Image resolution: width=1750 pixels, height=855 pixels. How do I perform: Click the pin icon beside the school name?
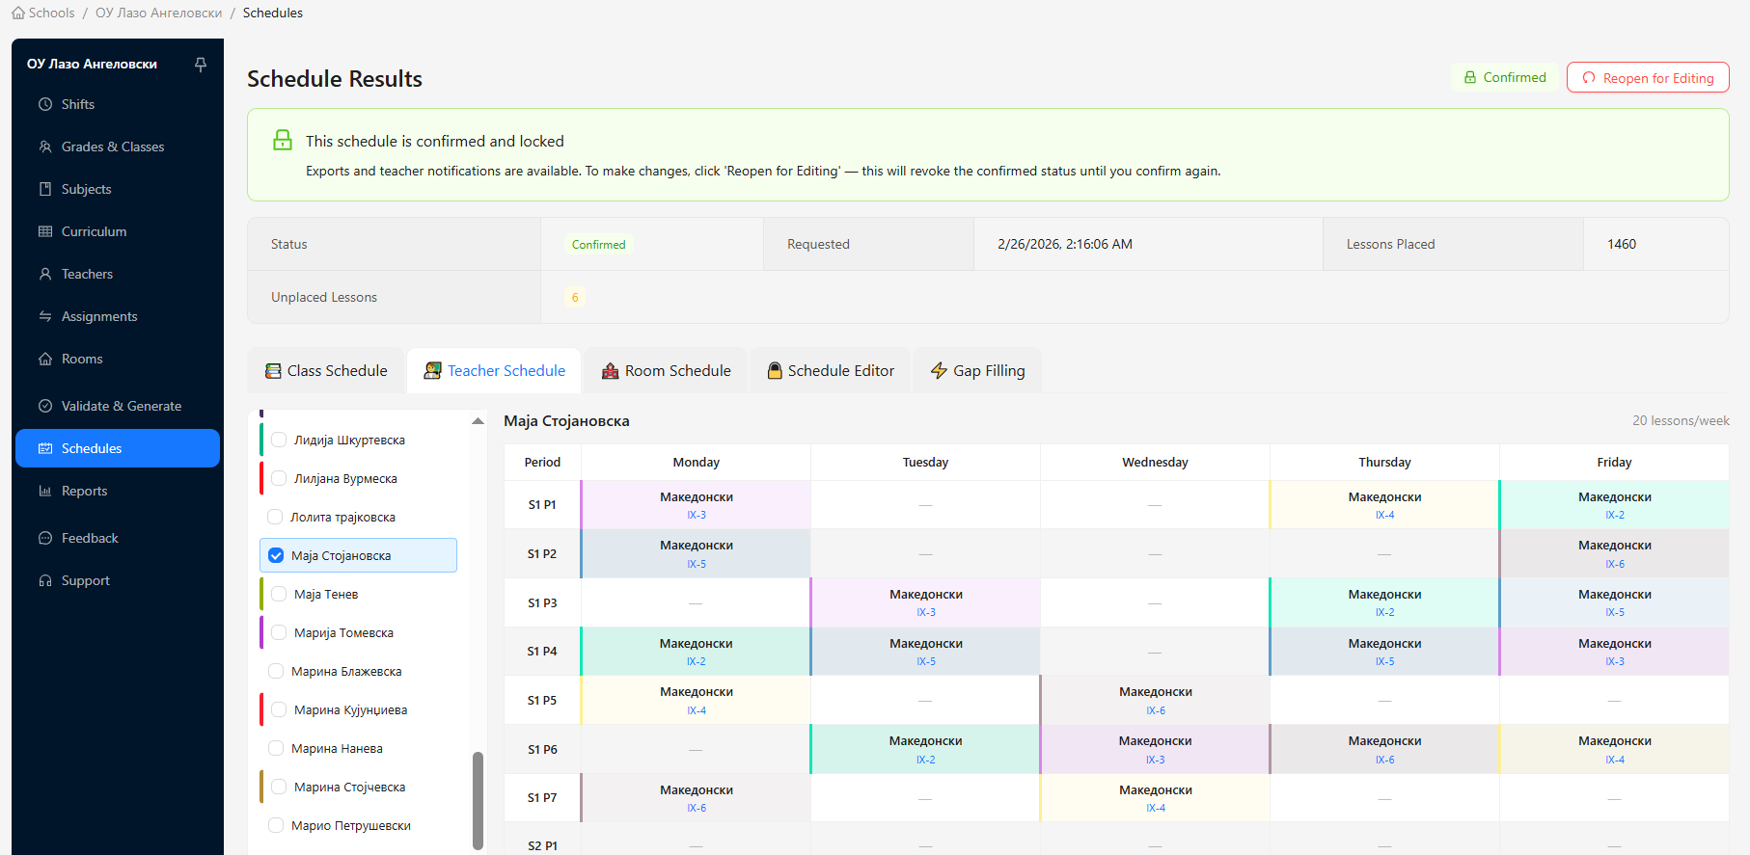click(x=201, y=65)
